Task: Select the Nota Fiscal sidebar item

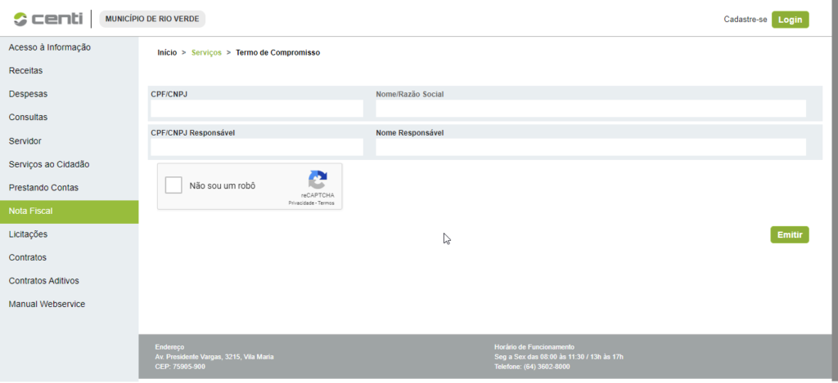Action: pos(69,212)
